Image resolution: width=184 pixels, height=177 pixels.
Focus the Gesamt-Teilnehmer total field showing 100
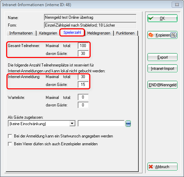(83, 46)
